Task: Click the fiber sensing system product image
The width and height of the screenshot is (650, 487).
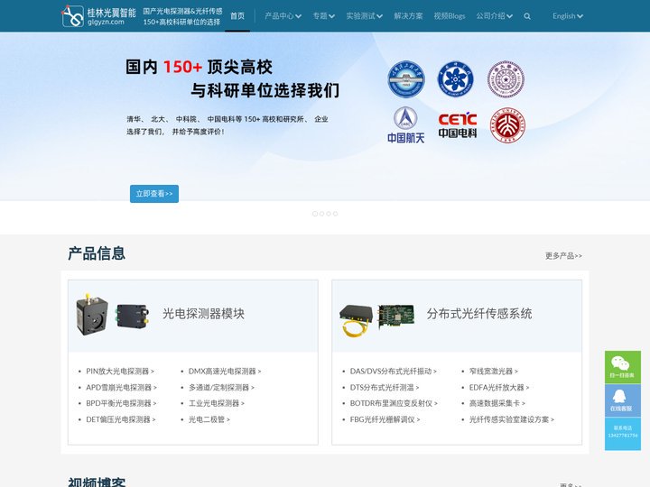Action: tap(376, 319)
